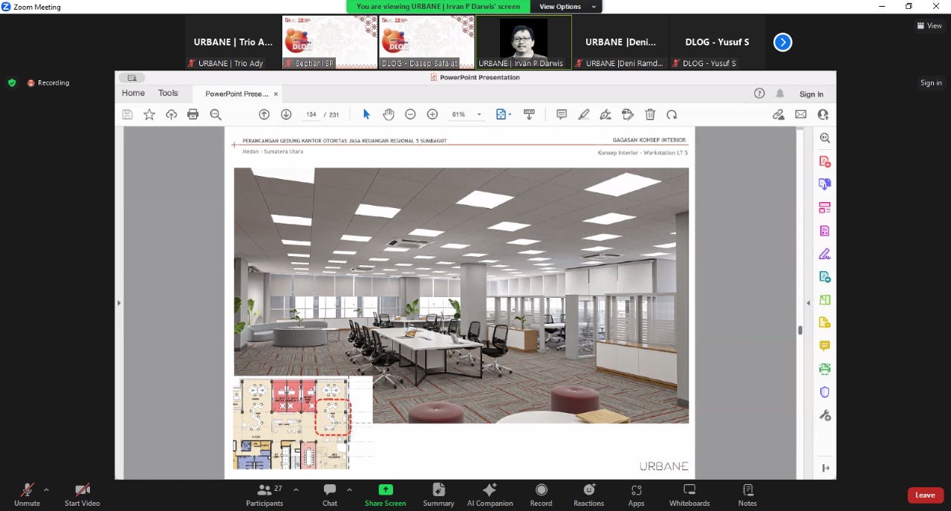
Task: Open the Participants list
Action: pos(264,495)
